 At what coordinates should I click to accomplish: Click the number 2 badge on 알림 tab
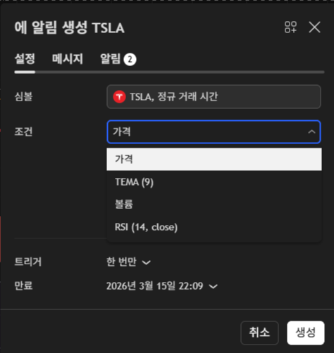pyautogui.click(x=130, y=59)
